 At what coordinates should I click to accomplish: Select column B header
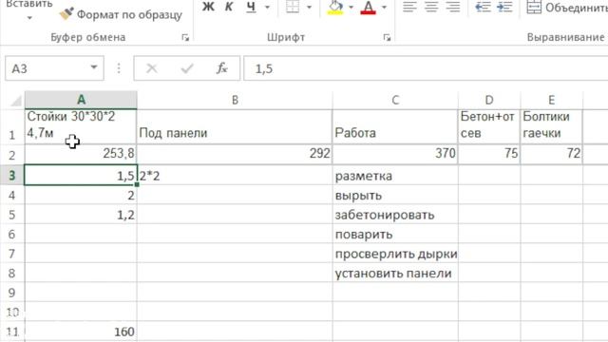pos(235,100)
